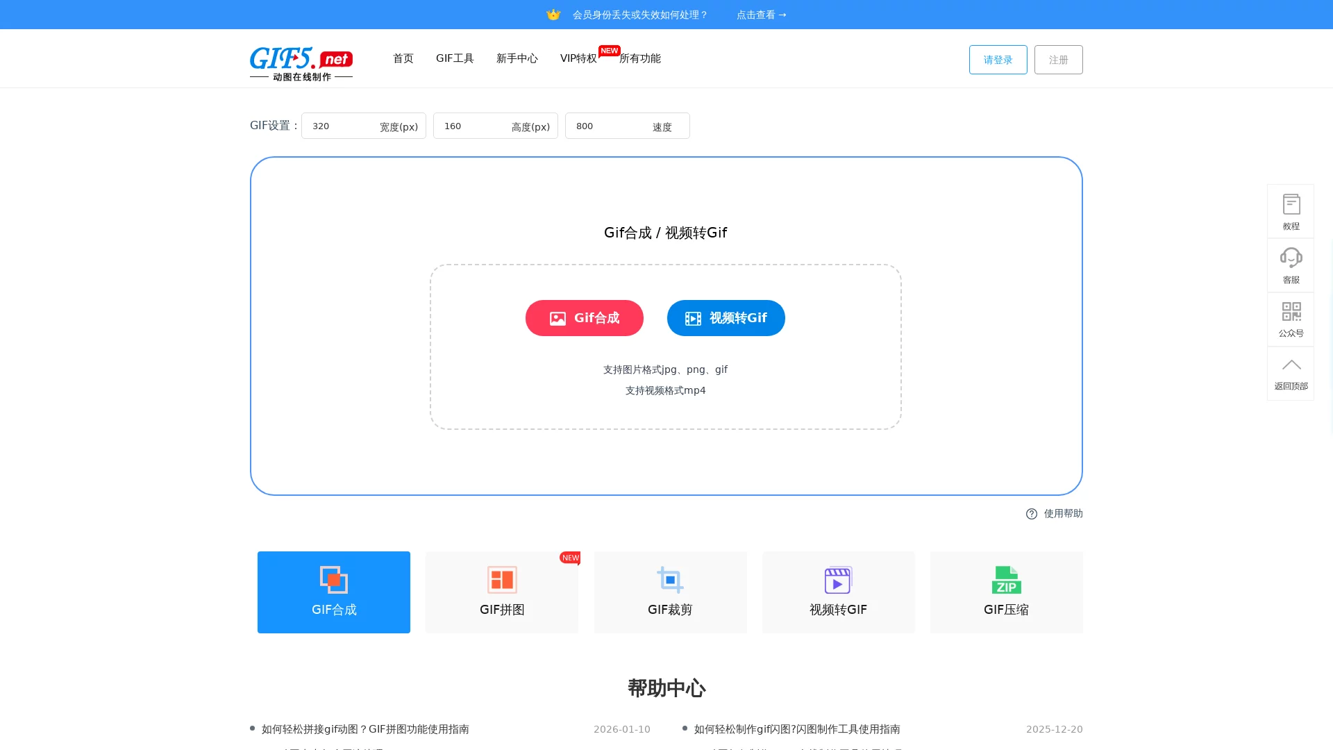This screenshot has width=1333, height=750.
Task: Open the 所有功能 menu item
Action: click(640, 58)
